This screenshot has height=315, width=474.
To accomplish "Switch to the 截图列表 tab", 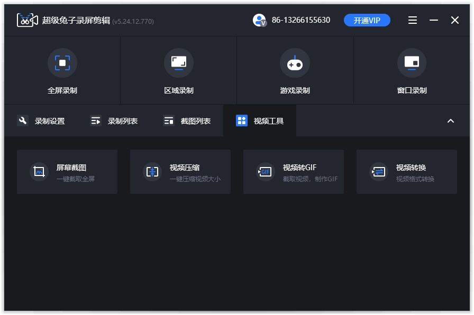I will [x=187, y=121].
